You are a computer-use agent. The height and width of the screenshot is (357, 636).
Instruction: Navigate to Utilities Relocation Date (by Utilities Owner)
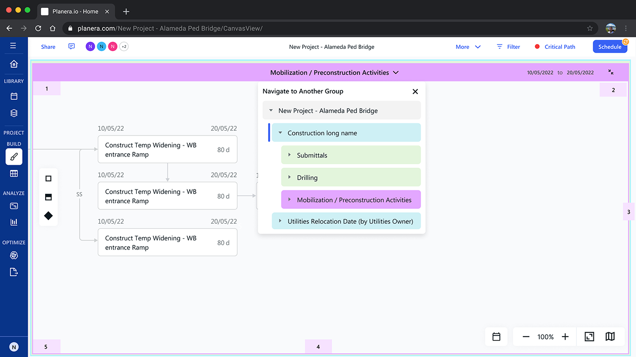(346, 221)
